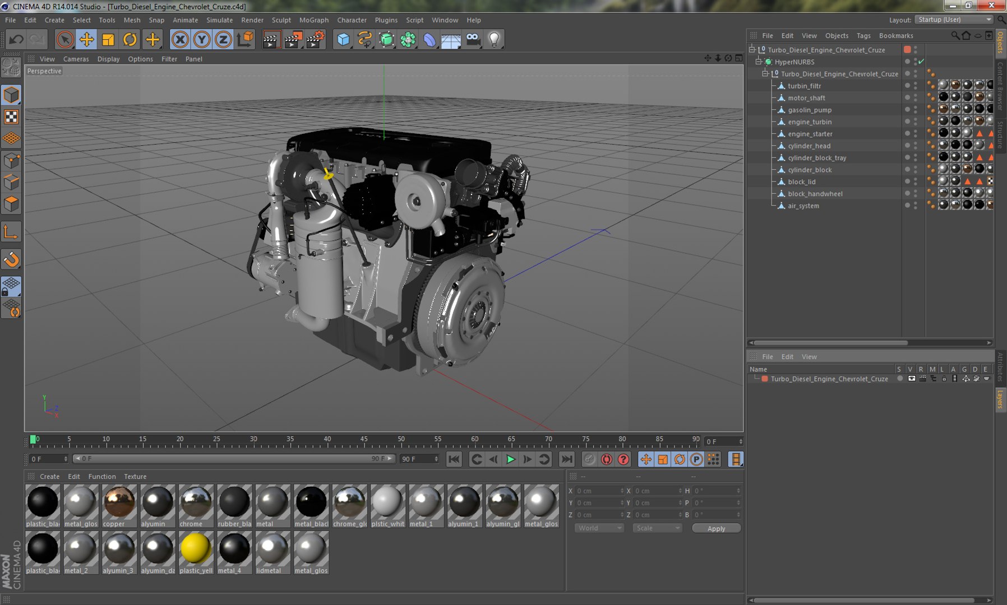The height and width of the screenshot is (605, 1007).
Task: Select the Scale tool in top toolbar
Action: (x=108, y=39)
